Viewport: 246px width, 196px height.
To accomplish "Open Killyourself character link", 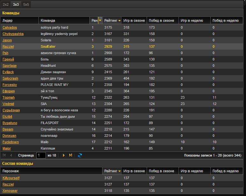I will (11, 178).
